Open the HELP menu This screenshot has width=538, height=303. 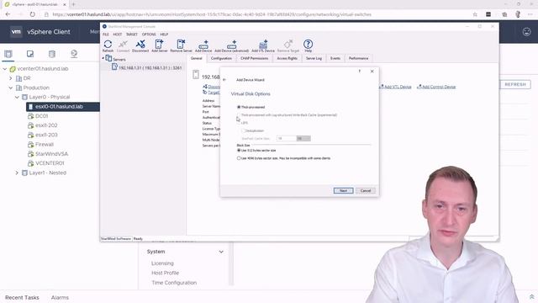click(x=164, y=35)
